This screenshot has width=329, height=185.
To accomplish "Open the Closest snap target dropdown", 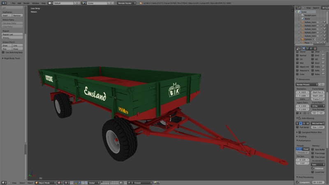I will coord(143,183).
